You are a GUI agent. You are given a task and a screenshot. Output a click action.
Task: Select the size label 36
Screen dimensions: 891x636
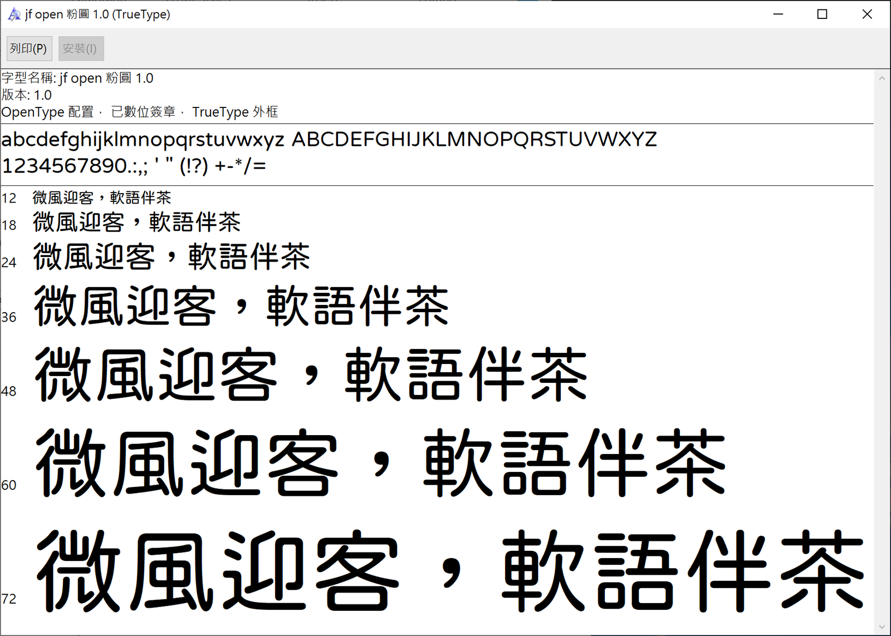[x=9, y=317]
